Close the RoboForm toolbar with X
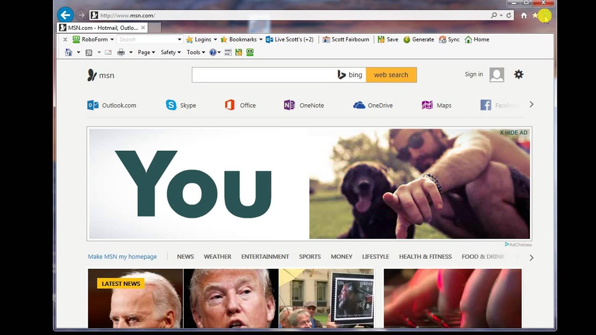This screenshot has width=596, height=335. pos(65,40)
